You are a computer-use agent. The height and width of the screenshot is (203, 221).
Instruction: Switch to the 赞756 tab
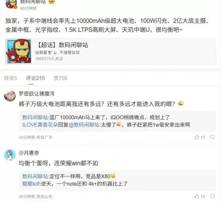coord(61,78)
